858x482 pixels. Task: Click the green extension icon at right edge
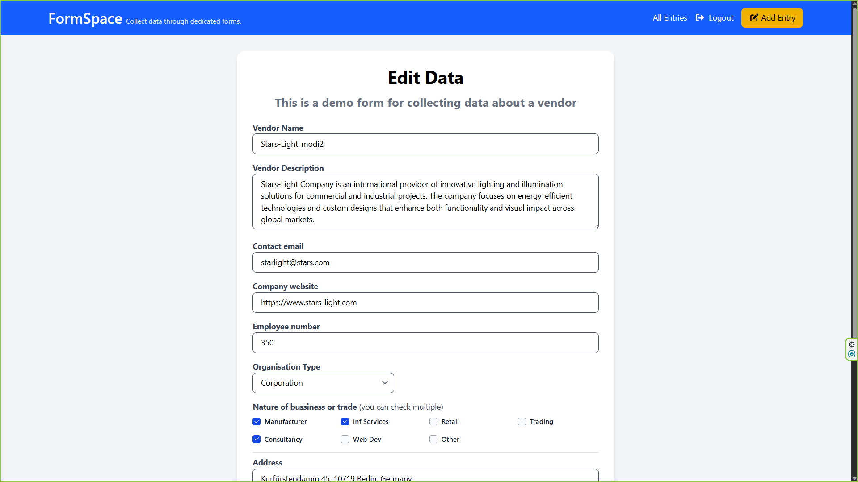852,354
